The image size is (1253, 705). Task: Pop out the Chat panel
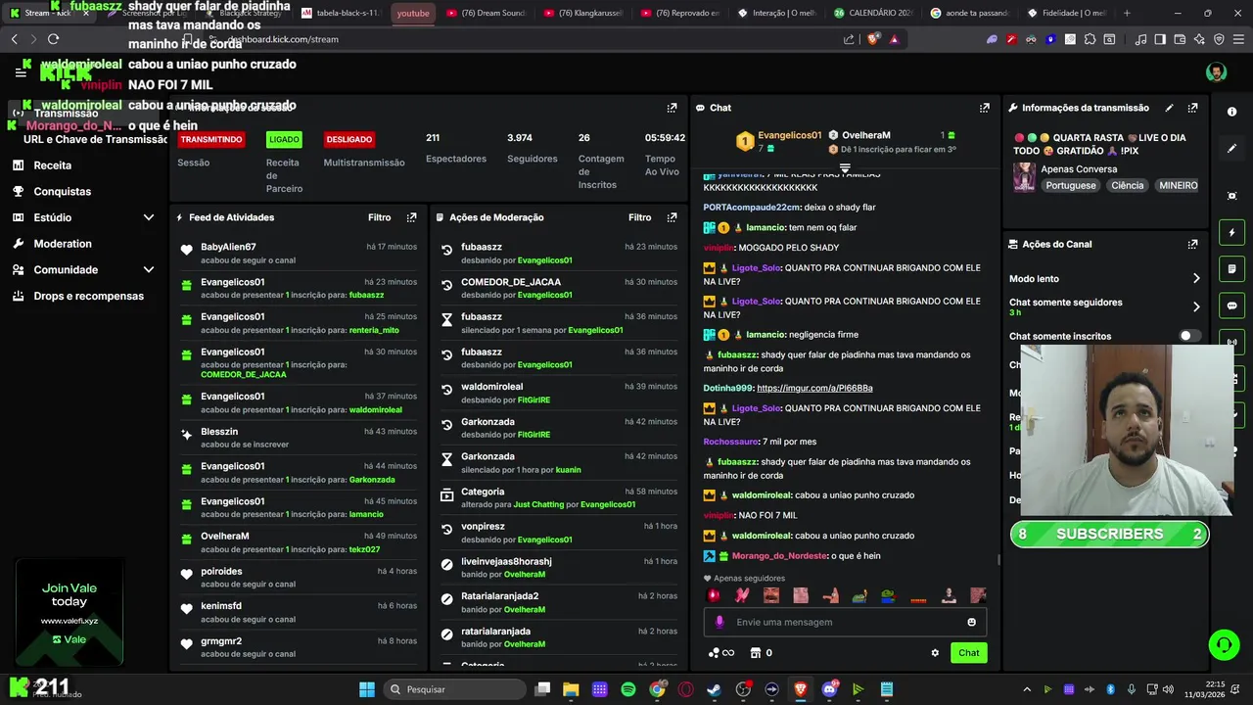(984, 108)
